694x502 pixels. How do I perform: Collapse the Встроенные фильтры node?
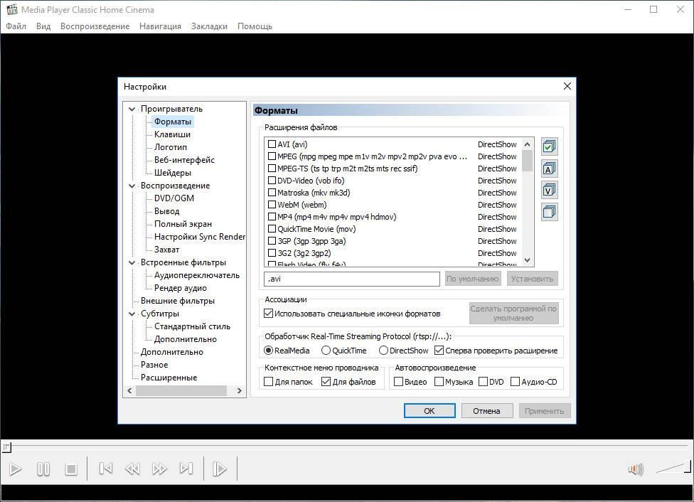132,262
